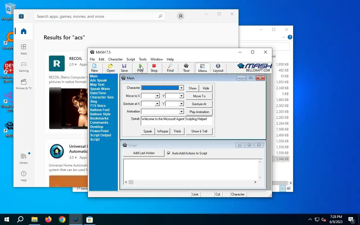Expand the Animation dropdown

[181, 112]
